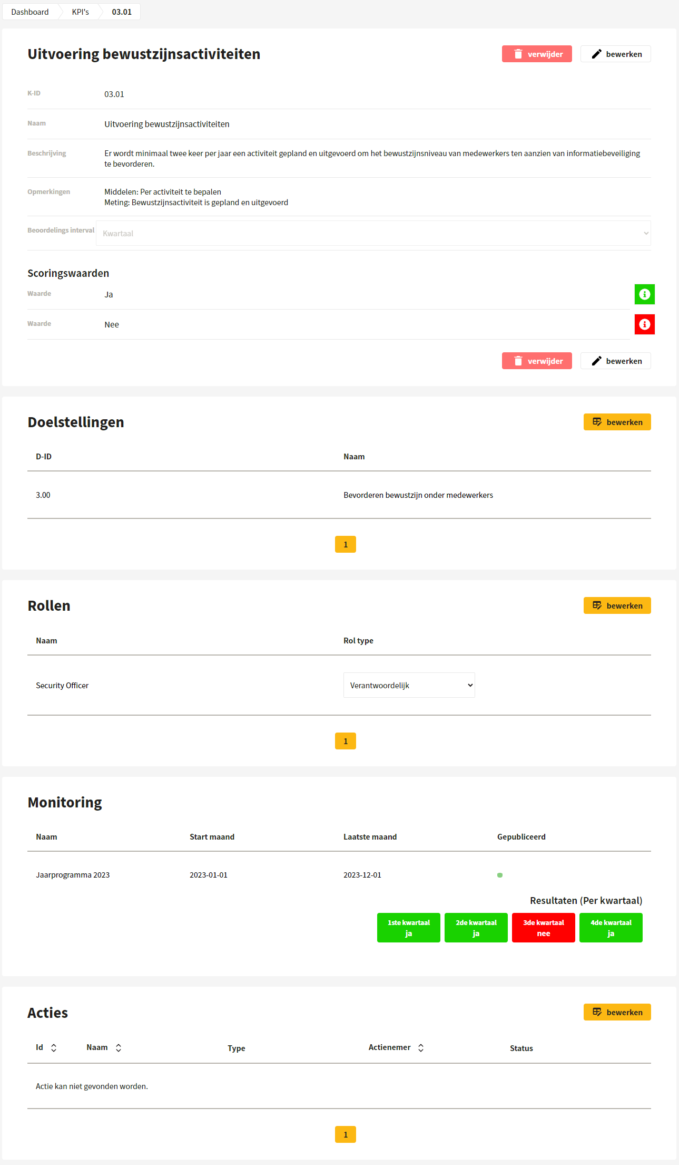
Task: Go to Dashboard breadcrumb
Action: click(x=30, y=12)
